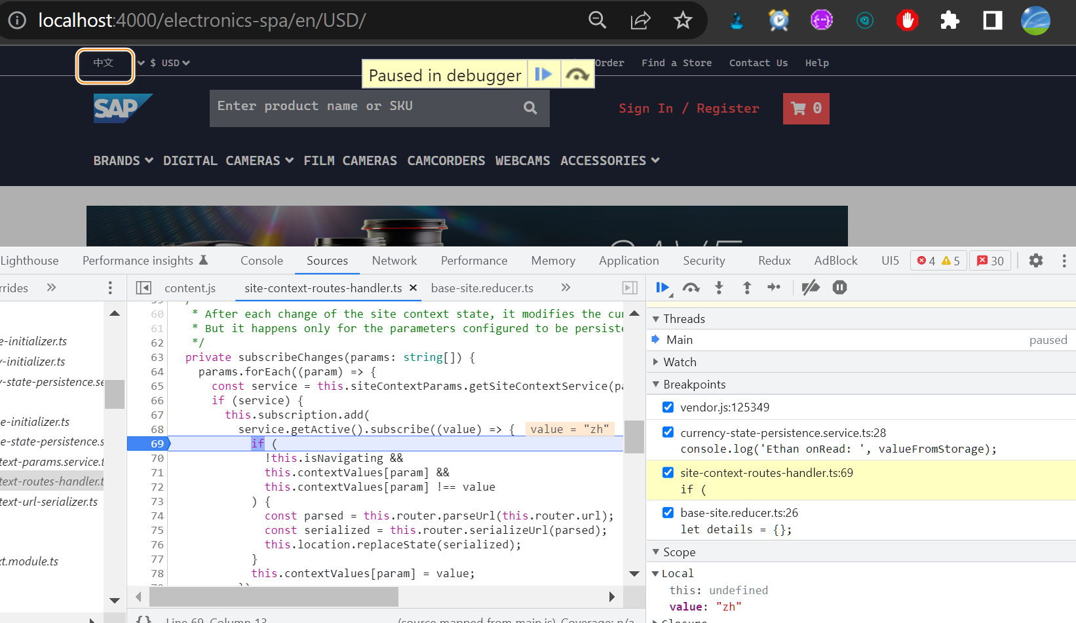1076x623 pixels.
Task: Open the Performance insights tab
Action: point(145,261)
